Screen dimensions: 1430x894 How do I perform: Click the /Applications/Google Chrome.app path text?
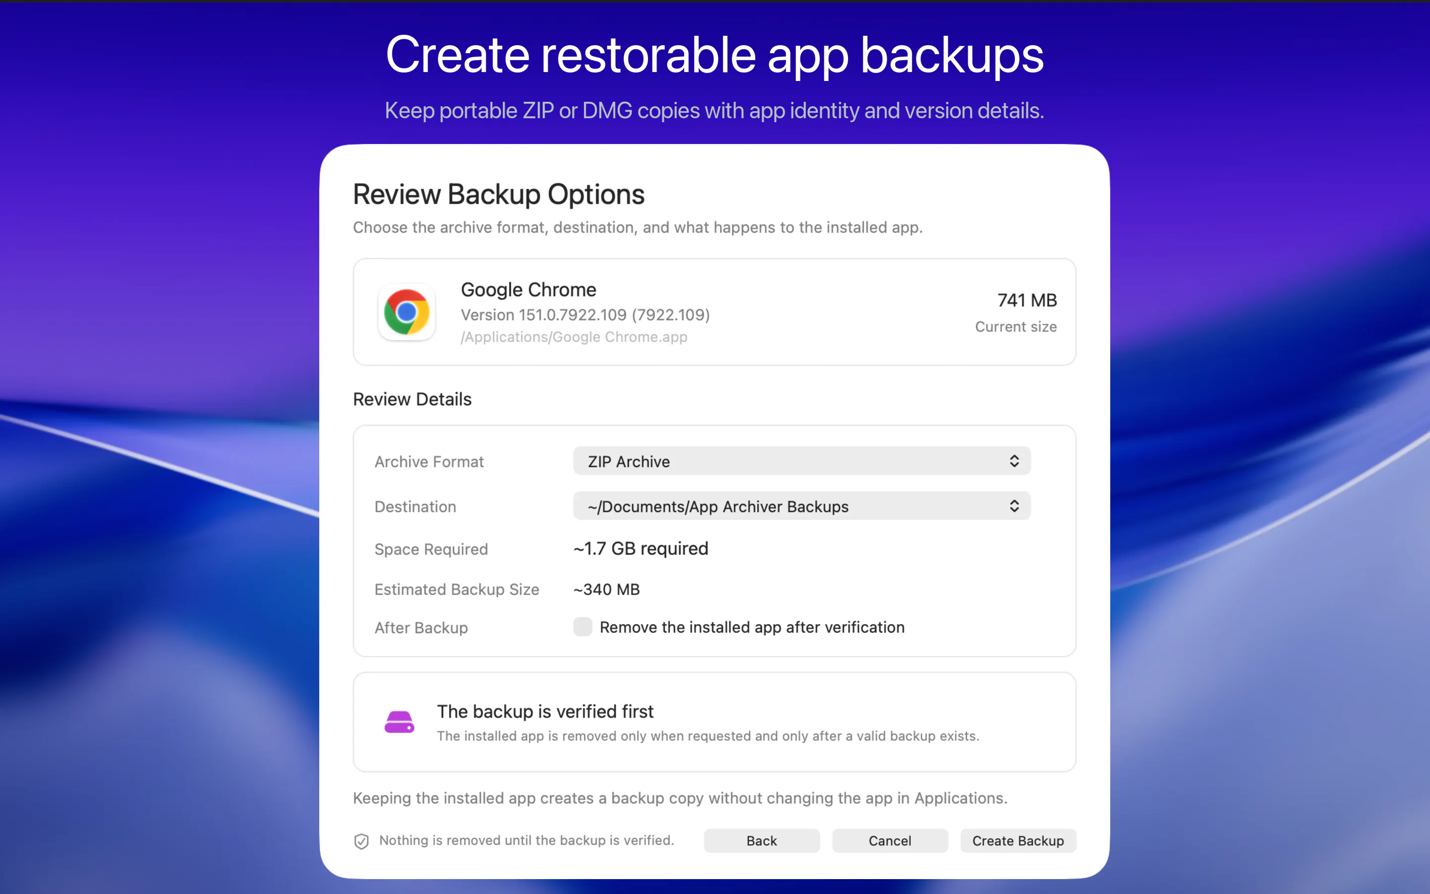[x=574, y=337]
